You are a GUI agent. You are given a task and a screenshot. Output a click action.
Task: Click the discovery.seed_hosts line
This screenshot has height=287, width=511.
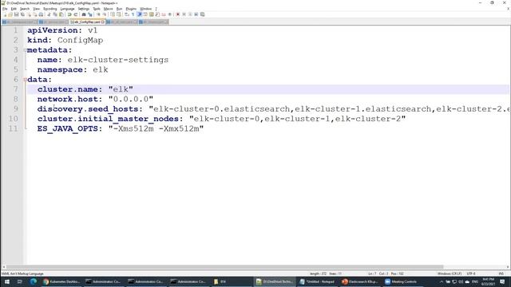pyautogui.click(x=273, y=109)
